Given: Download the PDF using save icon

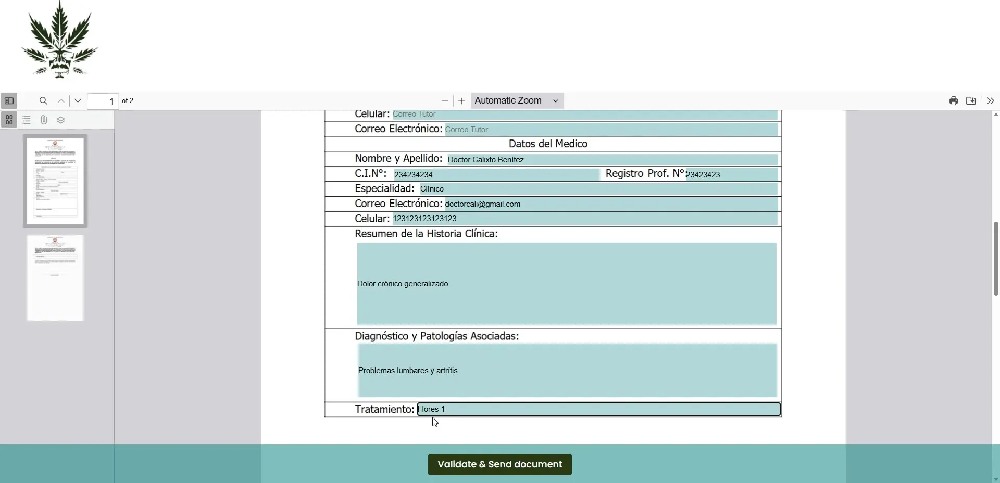Looking at the screenshot, I should click(971, 101).
